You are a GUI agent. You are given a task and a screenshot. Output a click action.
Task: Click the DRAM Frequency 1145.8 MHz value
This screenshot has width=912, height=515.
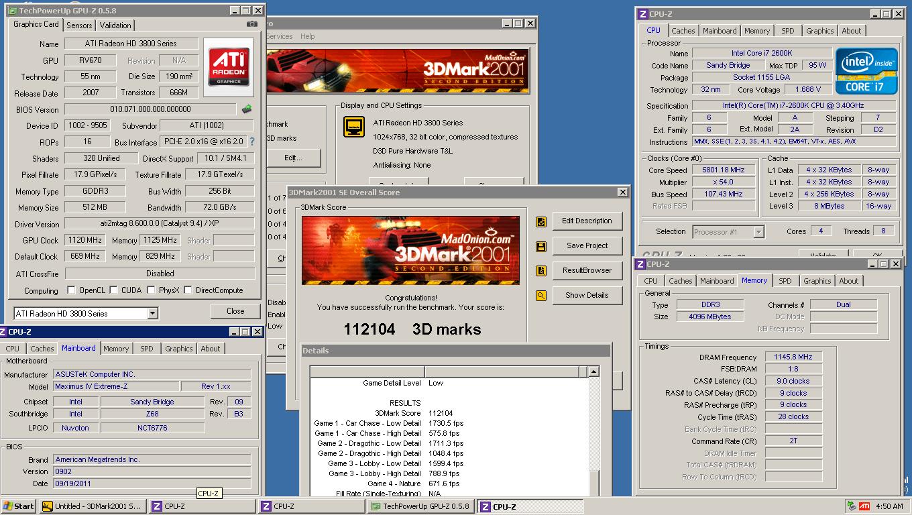click(792, 357)
